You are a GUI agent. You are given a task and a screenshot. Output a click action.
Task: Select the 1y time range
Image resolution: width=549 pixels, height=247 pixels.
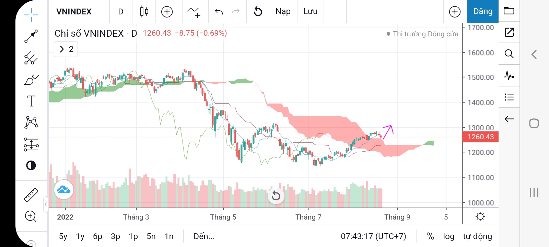point(80,236)
